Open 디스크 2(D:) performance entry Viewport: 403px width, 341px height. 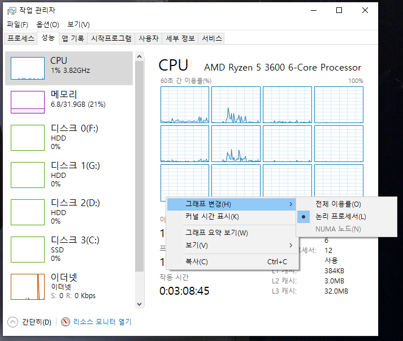(69, 212)
